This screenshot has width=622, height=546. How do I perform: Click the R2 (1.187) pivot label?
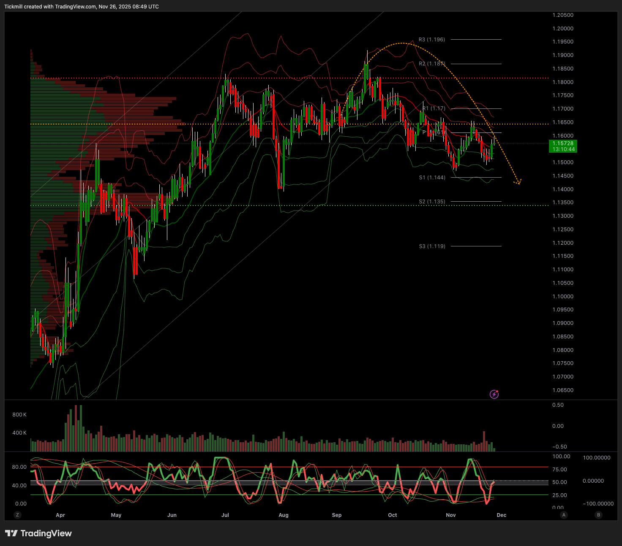coord(431,64)
